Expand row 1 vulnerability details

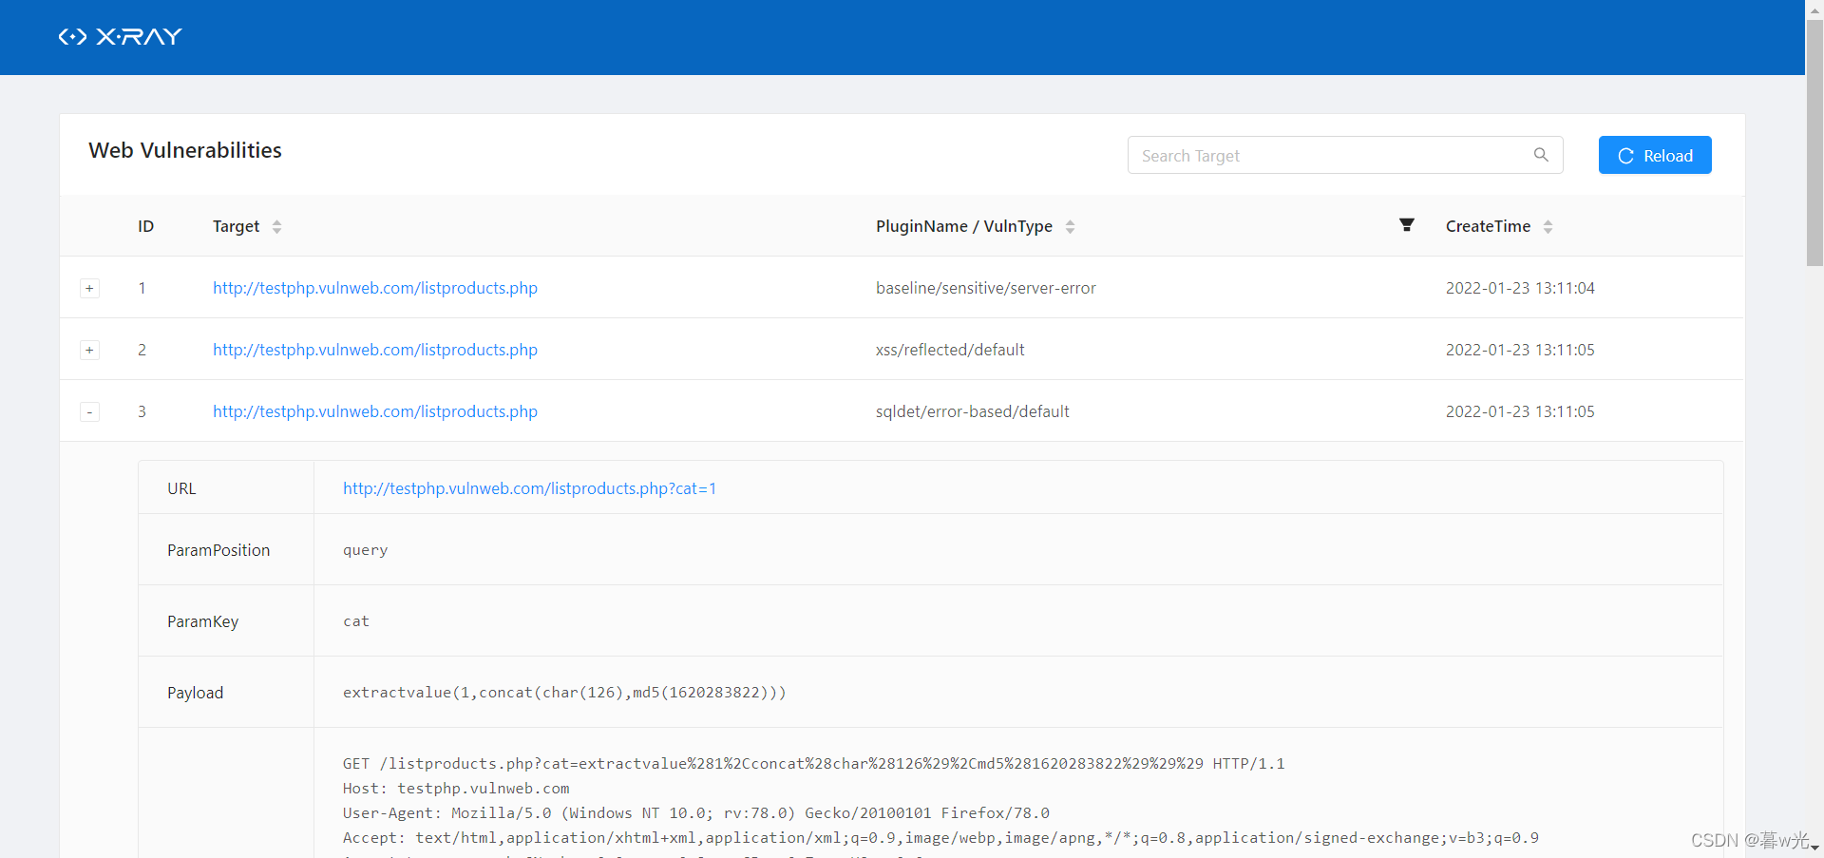89,288
